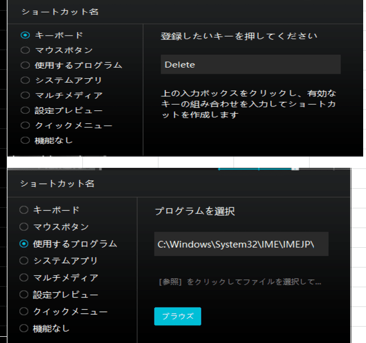The width and height of the screenshot is (366, 343).
Task: Select キーボード radio in upper dialog
Action: tap(25, 35)
